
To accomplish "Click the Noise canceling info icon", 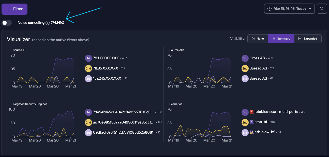I will pos(48,23).
